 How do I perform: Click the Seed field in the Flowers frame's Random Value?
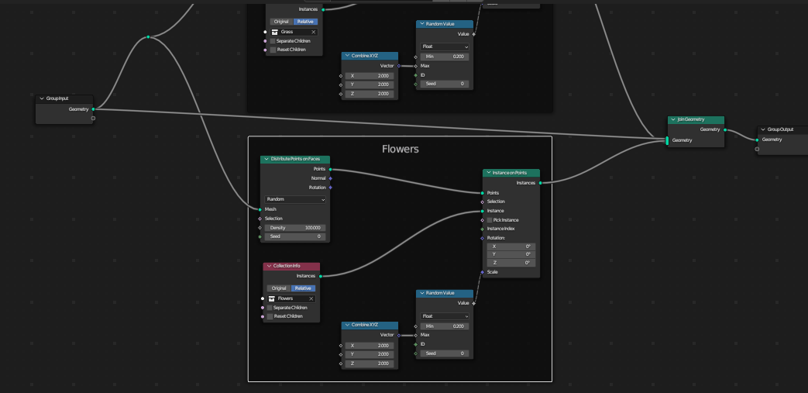pos(445,353)
